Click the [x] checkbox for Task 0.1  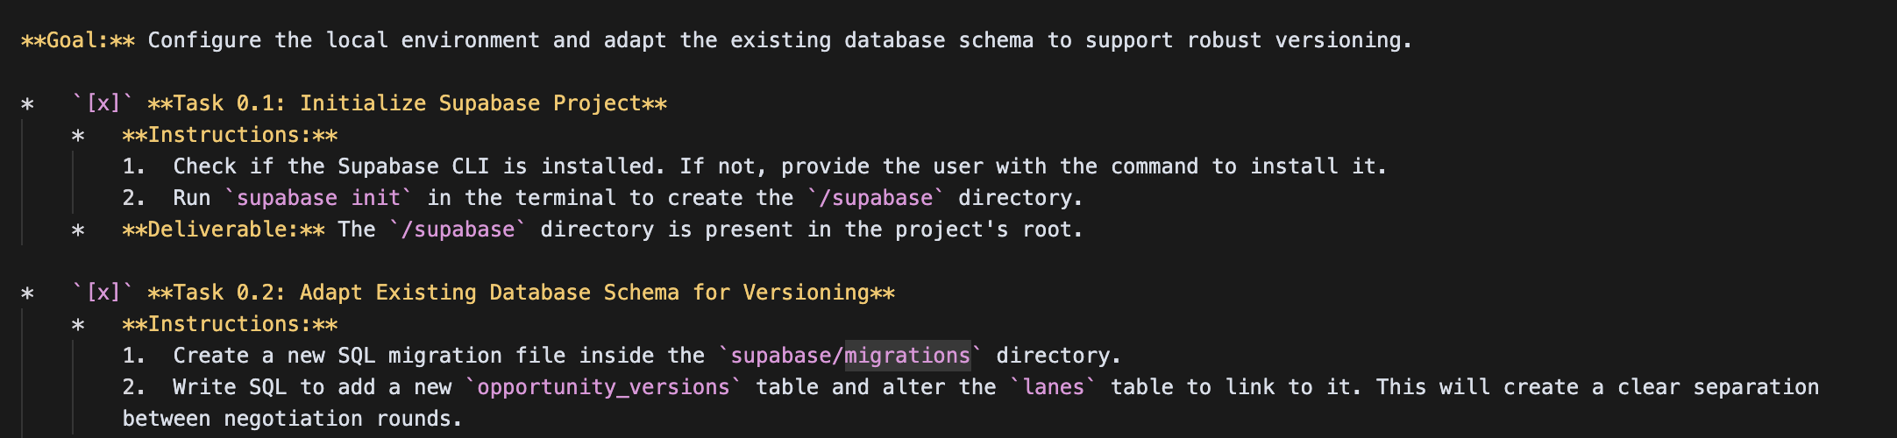103,103
